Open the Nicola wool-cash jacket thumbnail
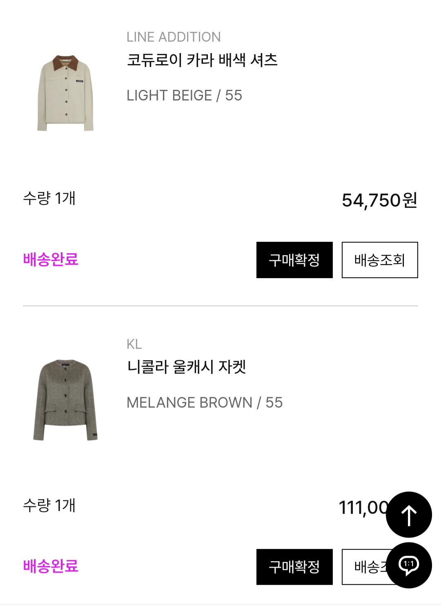441x613 pixels. [x=65, y=400]
